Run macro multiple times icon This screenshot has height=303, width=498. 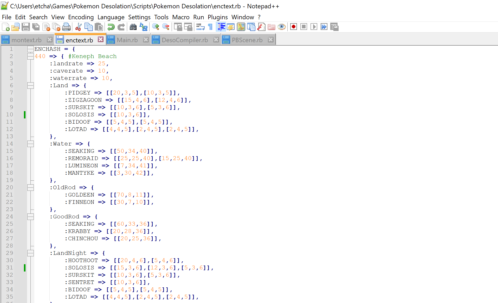point(324,27)
